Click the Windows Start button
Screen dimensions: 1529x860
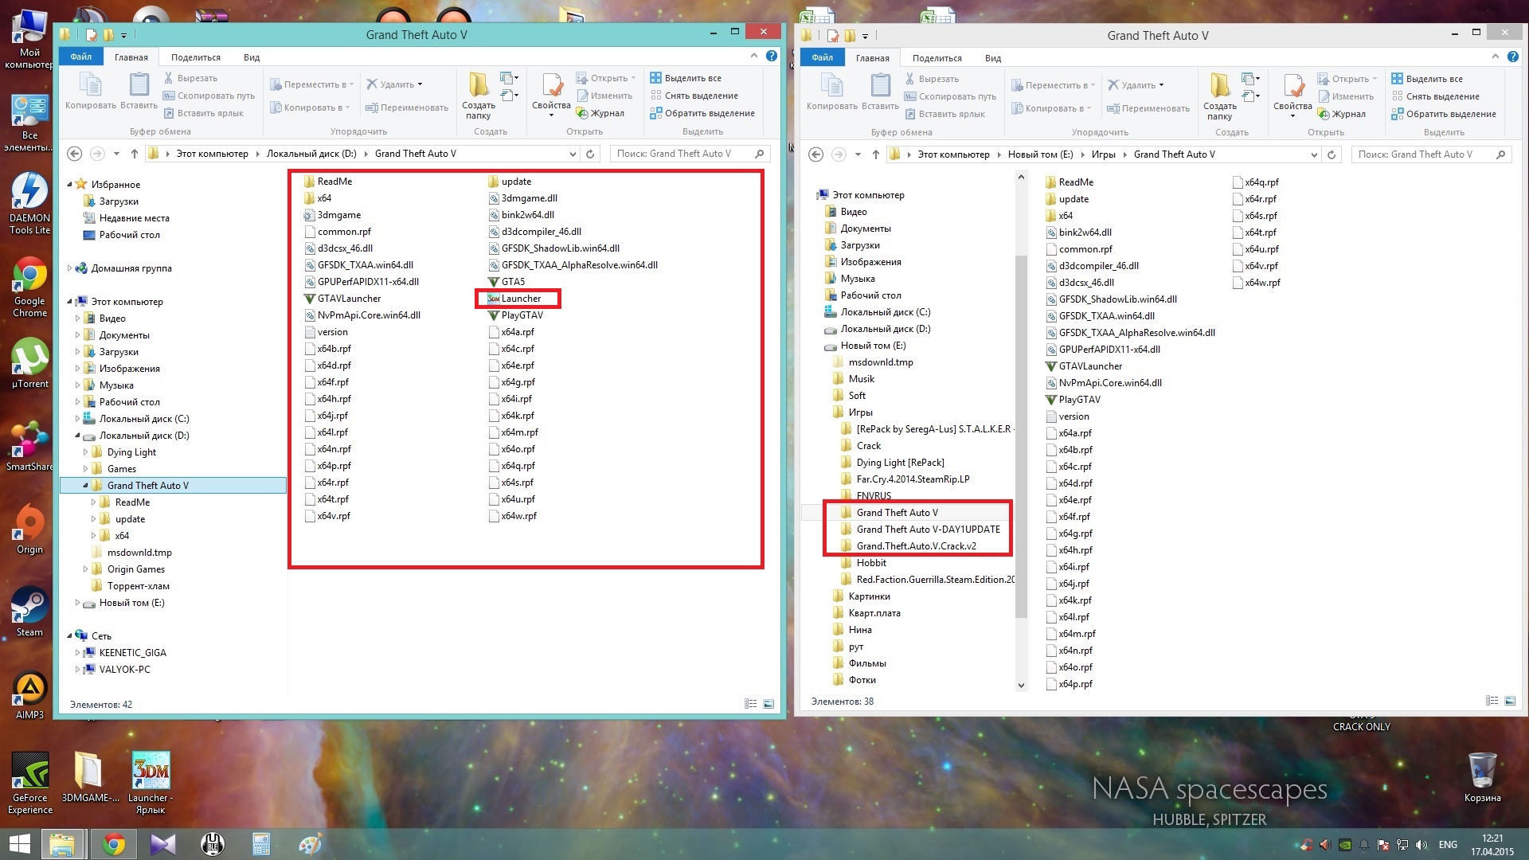[19, 844]
